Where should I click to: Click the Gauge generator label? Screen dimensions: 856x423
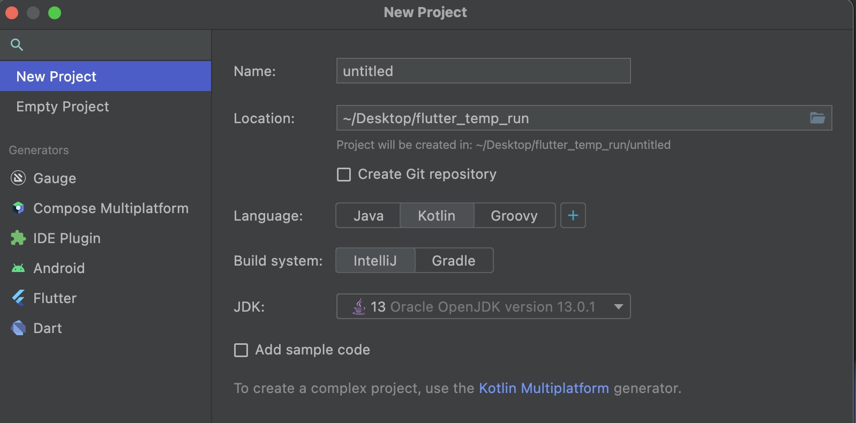coord(55,178)
